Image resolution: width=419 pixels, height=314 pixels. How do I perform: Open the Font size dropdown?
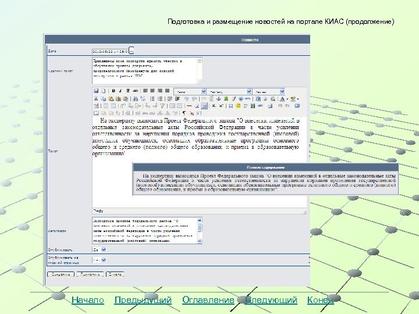(x=269, y=92)
